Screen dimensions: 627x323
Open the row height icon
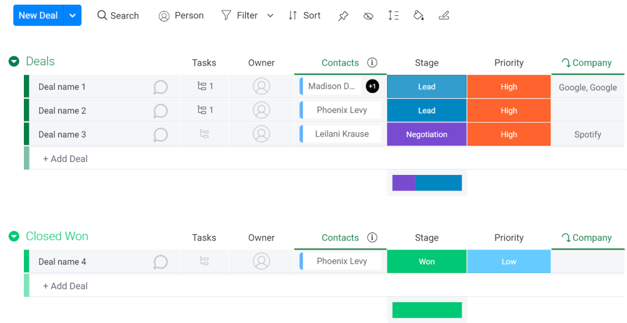point(394,15)
